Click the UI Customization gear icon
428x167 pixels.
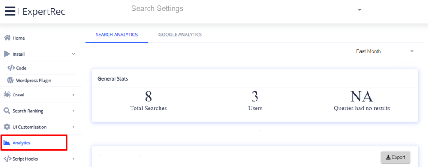point(7,127)
